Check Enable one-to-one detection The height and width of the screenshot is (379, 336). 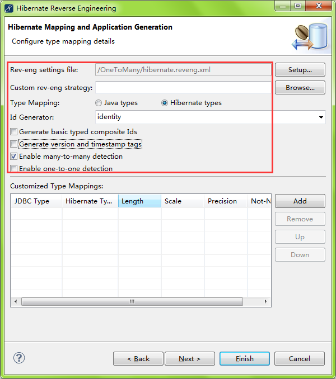click(x=14, y=168)
